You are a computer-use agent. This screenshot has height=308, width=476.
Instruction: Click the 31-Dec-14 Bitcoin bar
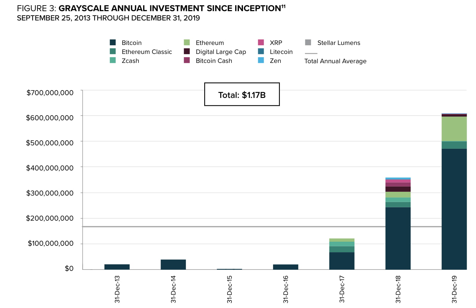(x=173, y=265)
